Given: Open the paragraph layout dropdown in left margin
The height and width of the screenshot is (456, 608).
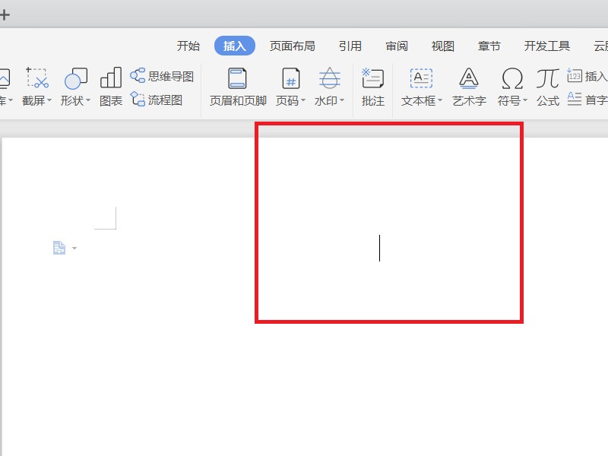Looking at the screenshot, I should click(x=74, y=249).
